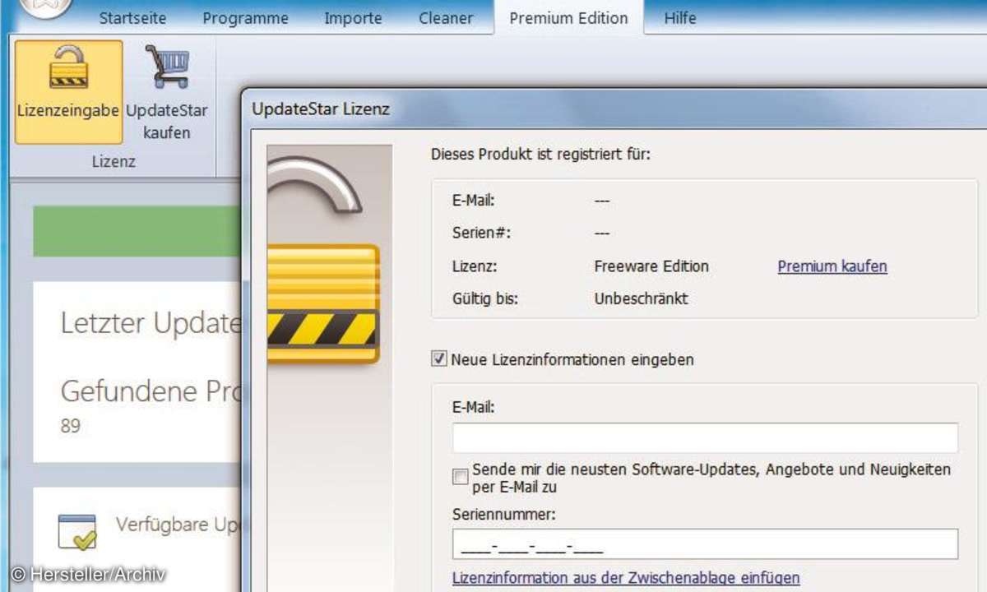Focus the E-Mail input field

click(x=705, y=437)
